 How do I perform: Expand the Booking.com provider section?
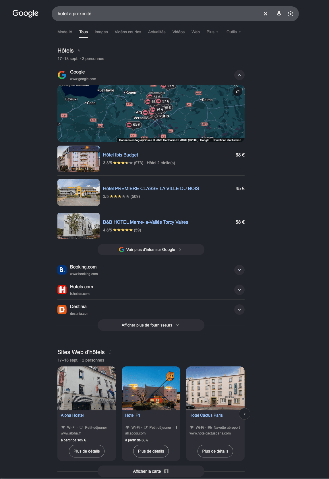tap(239, 270)
